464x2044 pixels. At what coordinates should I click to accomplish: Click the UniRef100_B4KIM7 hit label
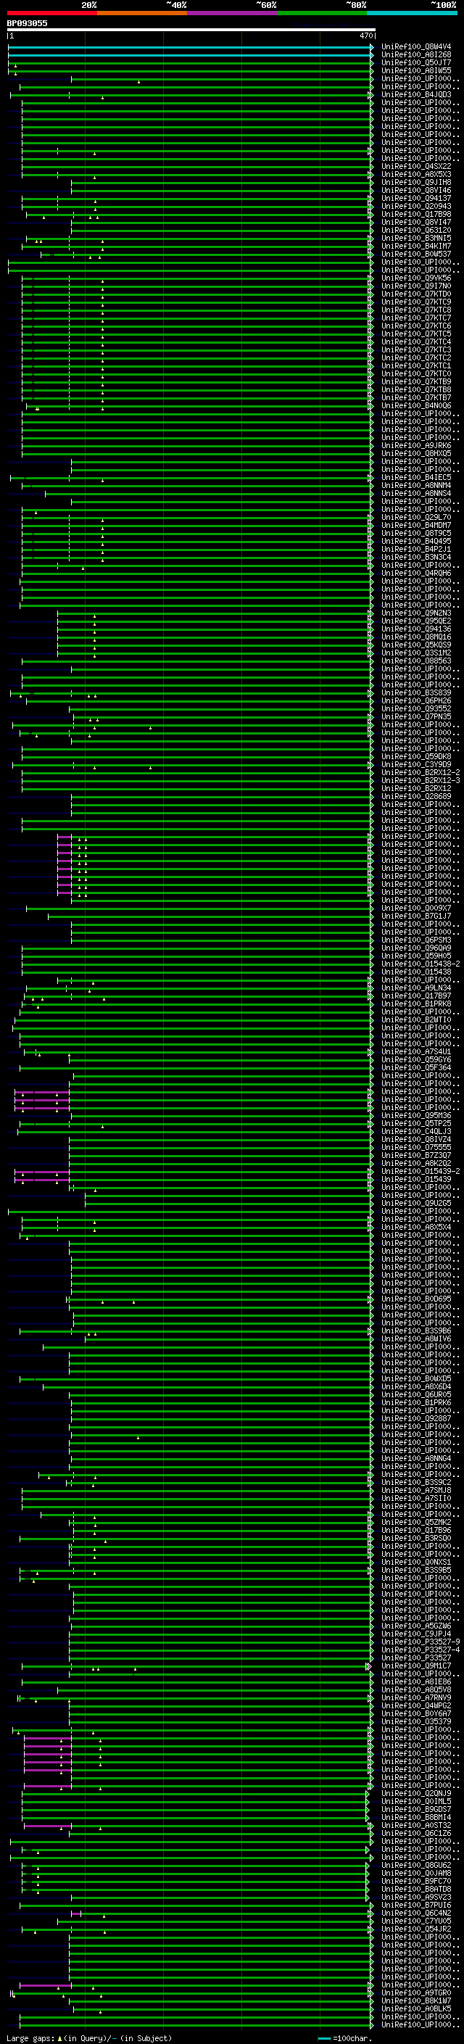416,246
